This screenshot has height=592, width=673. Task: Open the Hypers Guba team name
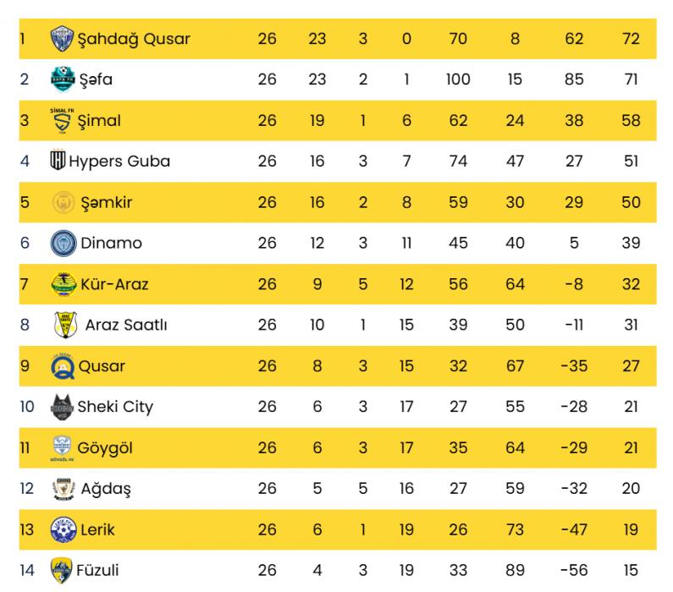pos(119,162)
